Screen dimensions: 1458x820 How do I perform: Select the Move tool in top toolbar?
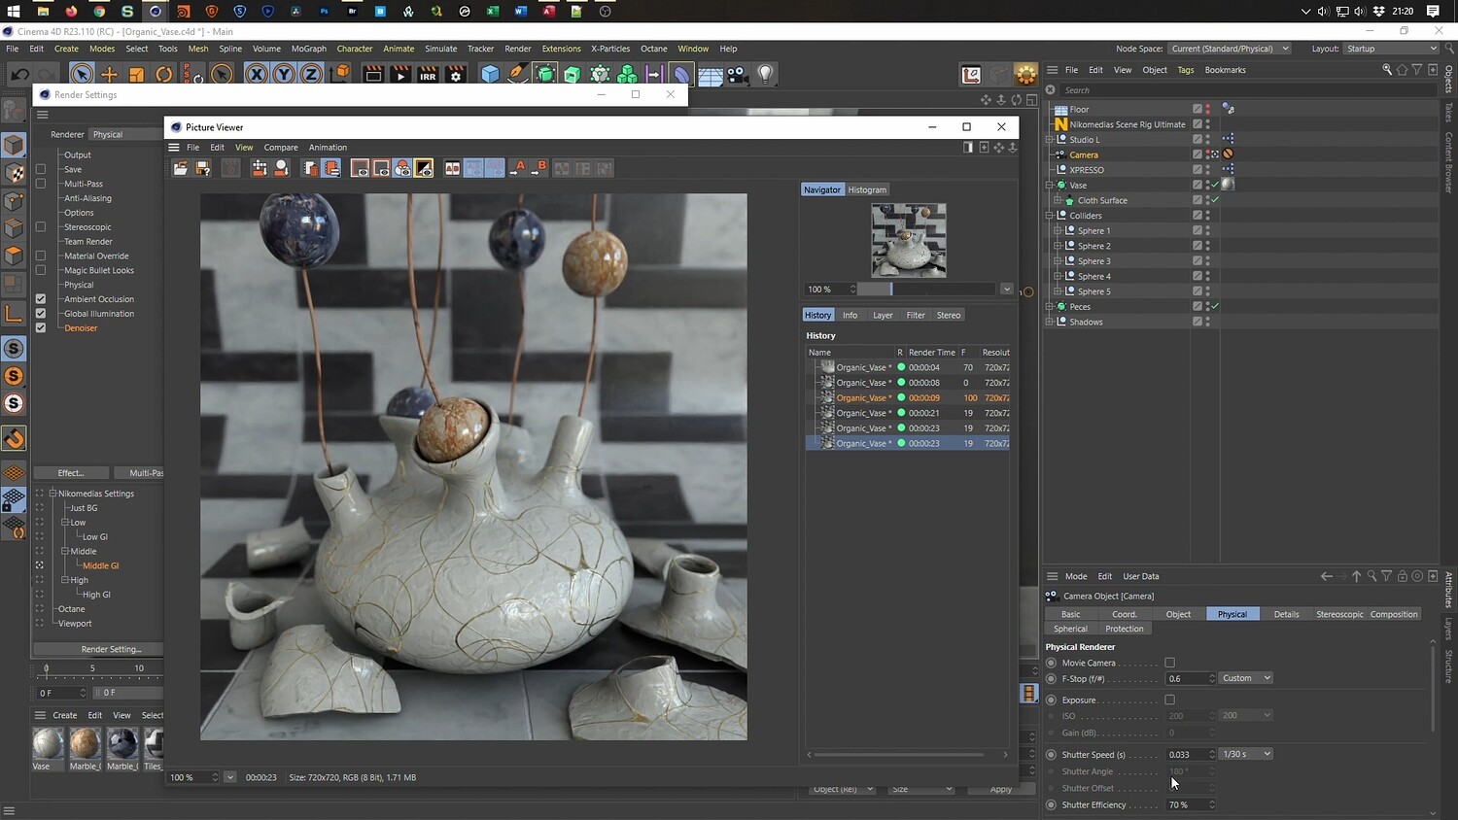[x=109, y=75]
